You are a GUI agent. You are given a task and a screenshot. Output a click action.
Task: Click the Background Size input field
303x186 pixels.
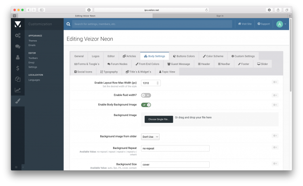[x=175, y=165]
